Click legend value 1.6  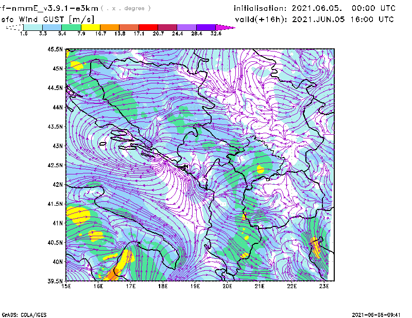[24, 33]
